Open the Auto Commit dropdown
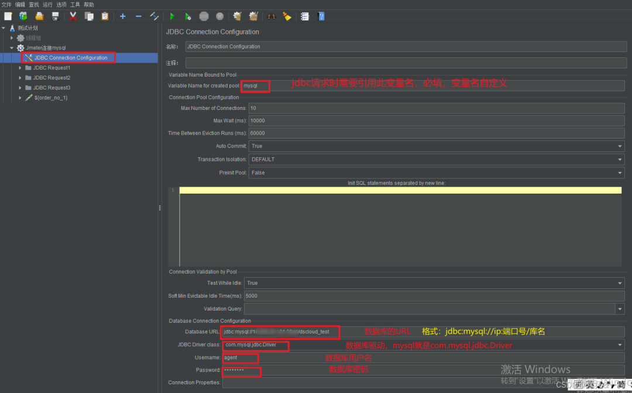Viewport: 632px width, 393px height. coord(619,146)
